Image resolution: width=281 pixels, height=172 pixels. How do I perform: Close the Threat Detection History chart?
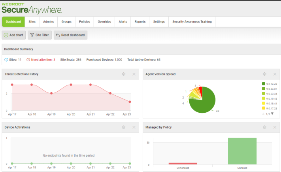(134, 74)
